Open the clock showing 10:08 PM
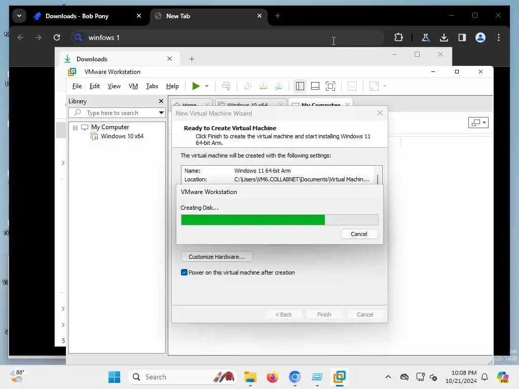Viewport: 519px width, 389px height. (x=461, y=377)
